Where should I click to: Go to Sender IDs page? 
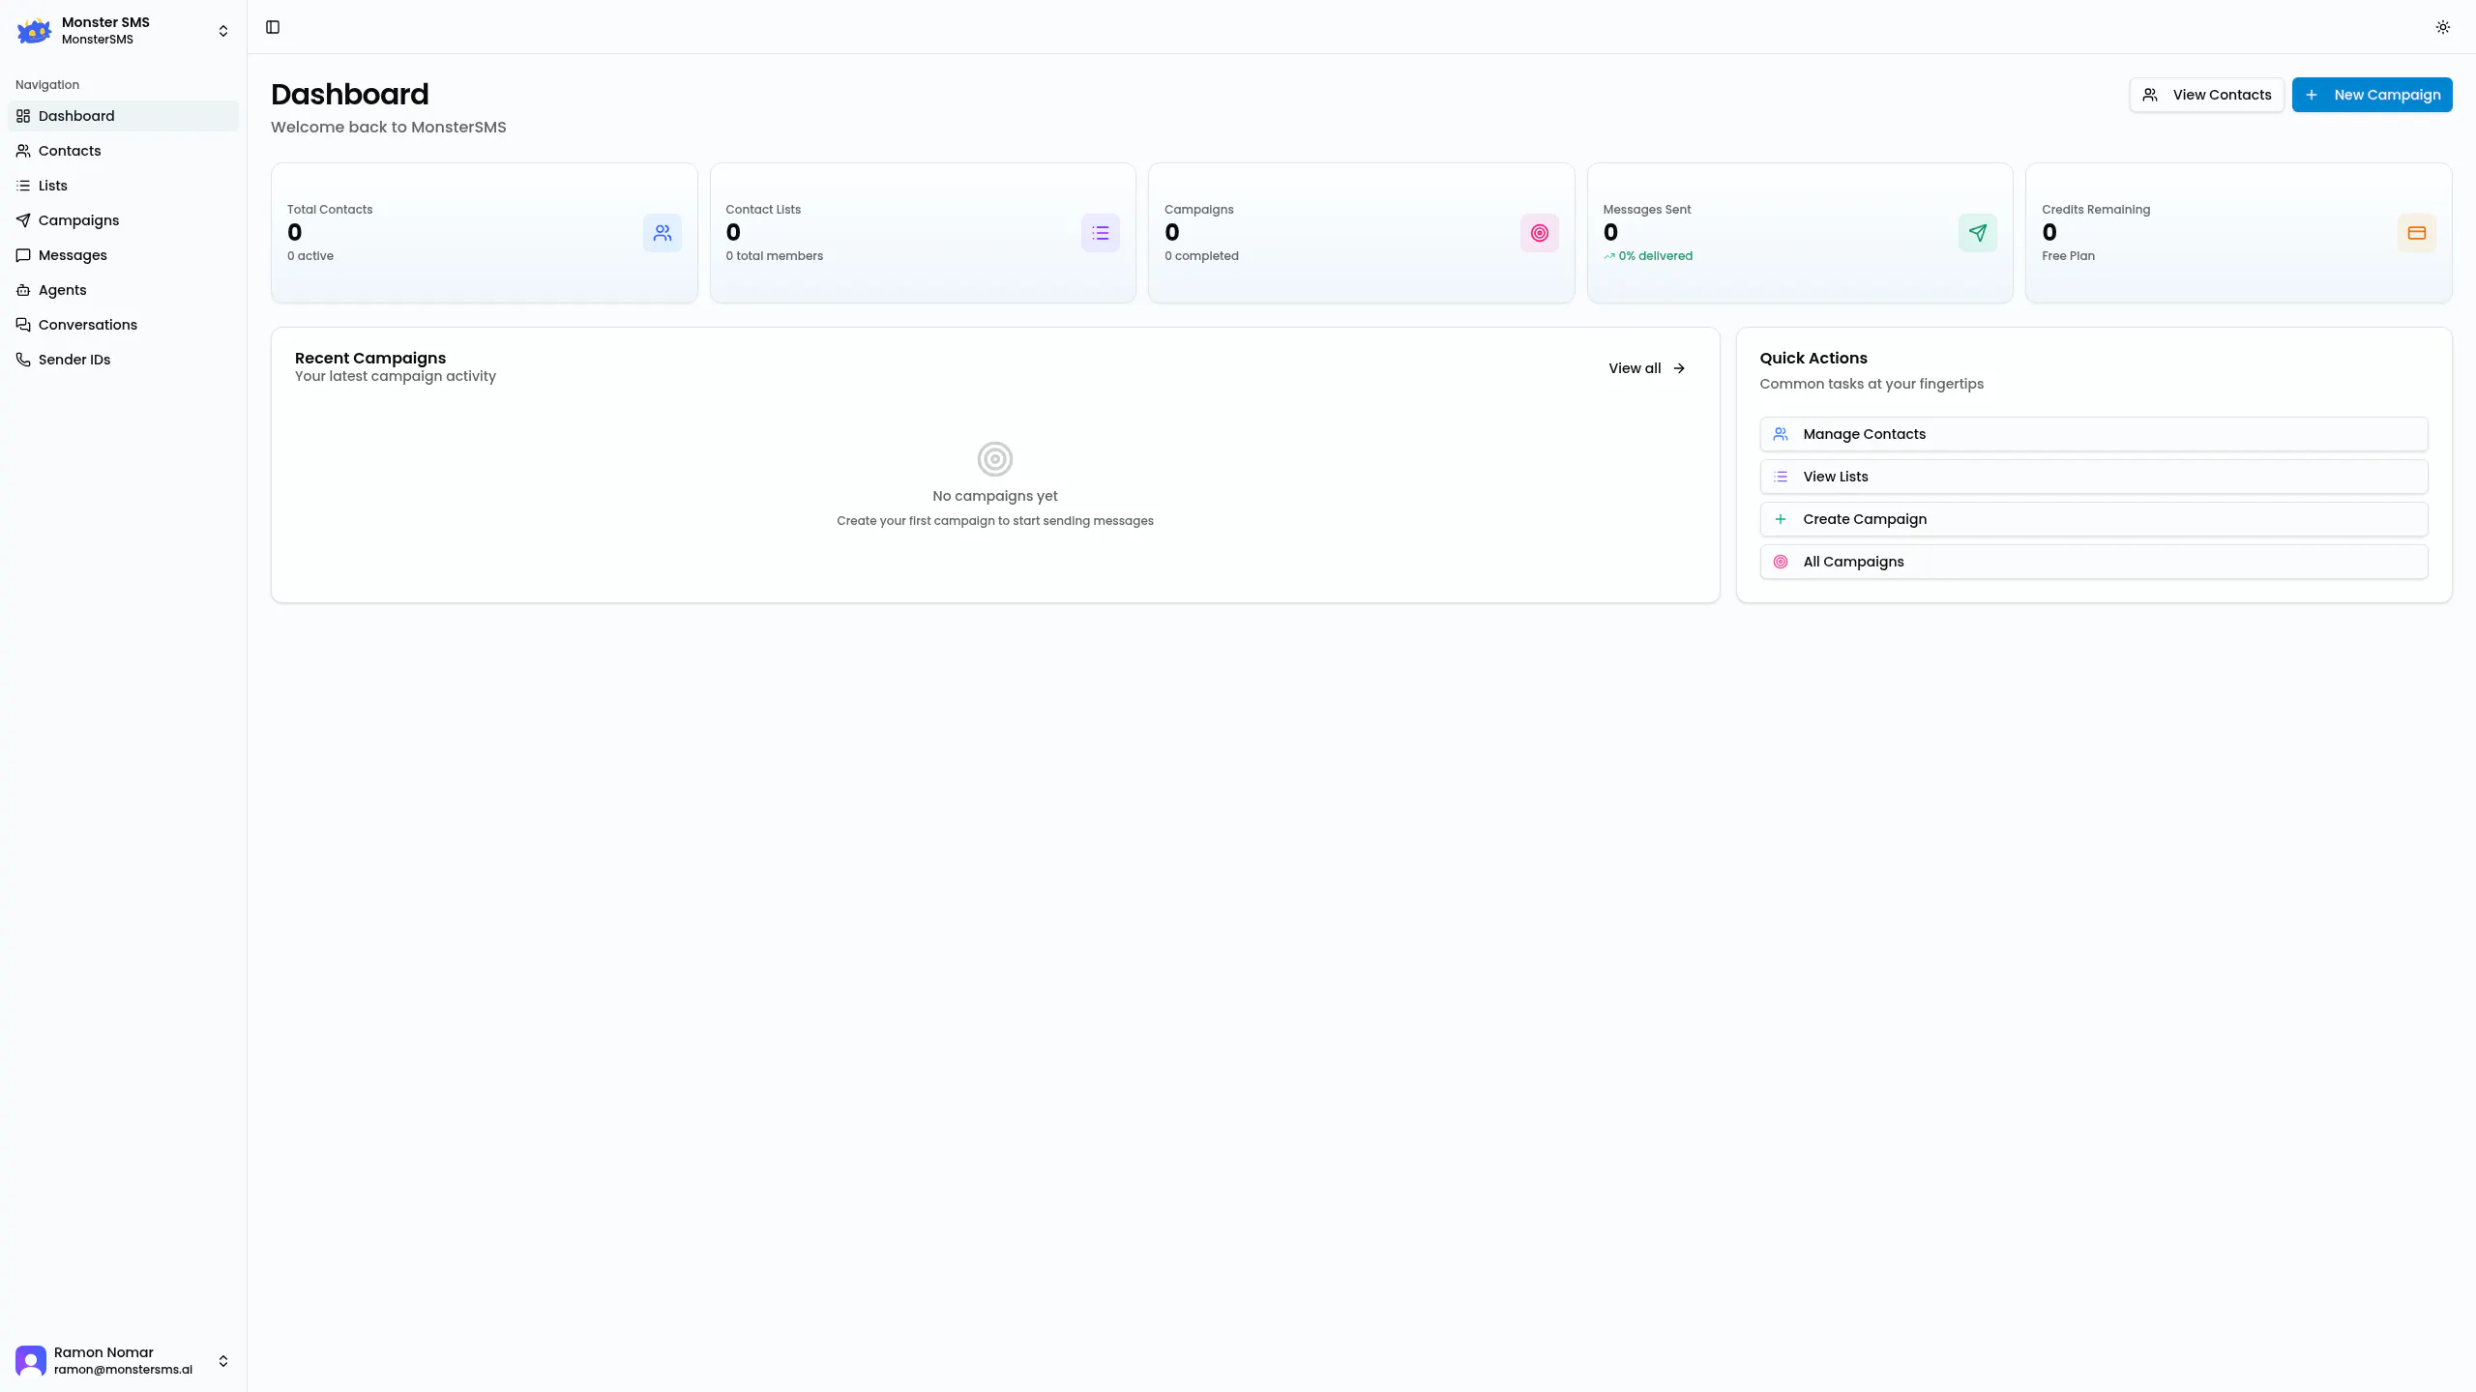pyautogui.click(x=123, y=360)
